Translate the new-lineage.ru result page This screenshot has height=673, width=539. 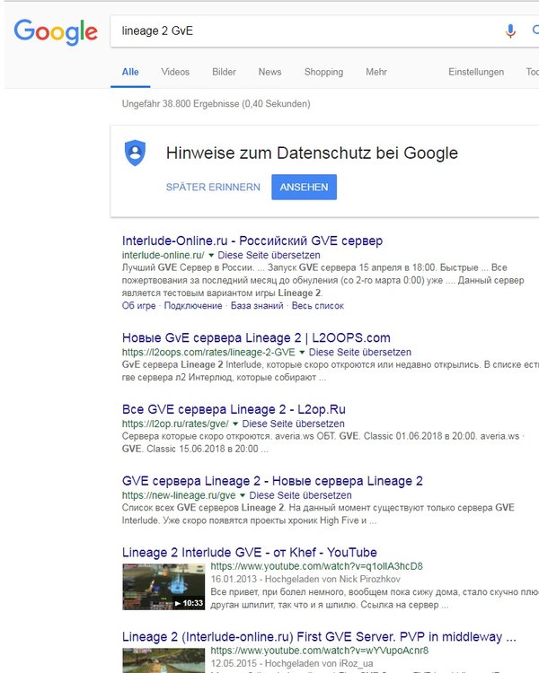(300, 495)
